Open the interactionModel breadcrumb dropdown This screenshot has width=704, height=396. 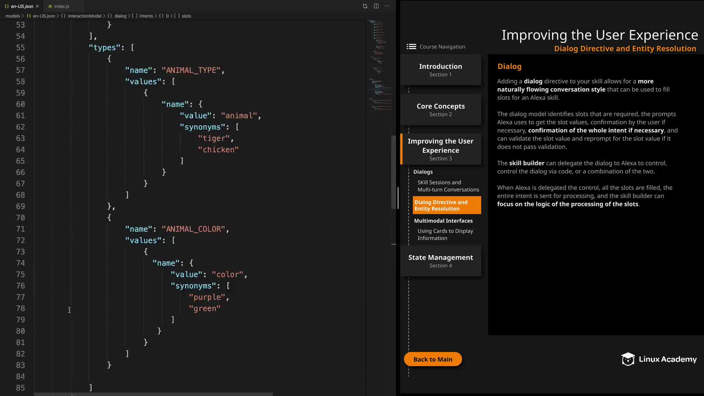pos(84,16)
